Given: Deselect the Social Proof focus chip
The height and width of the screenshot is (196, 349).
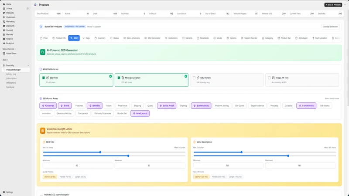Looking at the screenshot, I should tap(167, 106).
